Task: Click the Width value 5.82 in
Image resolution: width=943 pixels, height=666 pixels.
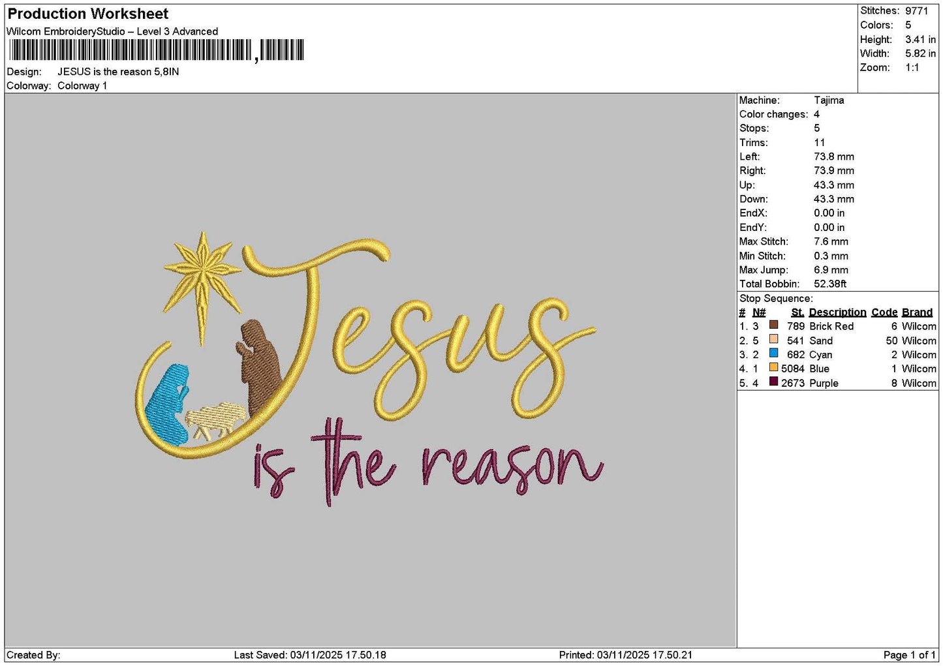Action: tap(920, 53)
